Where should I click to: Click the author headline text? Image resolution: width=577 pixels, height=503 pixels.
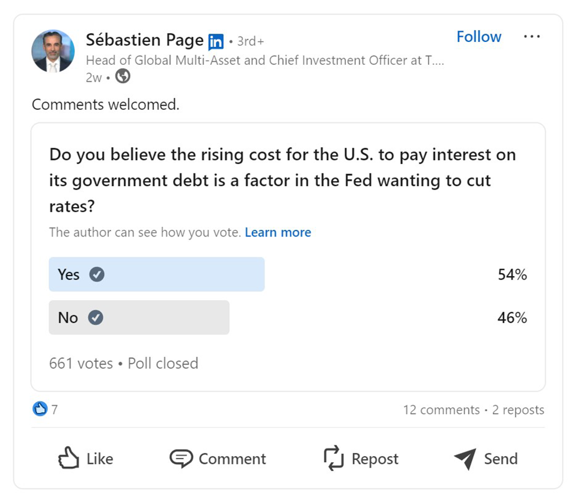pos(264,60)
